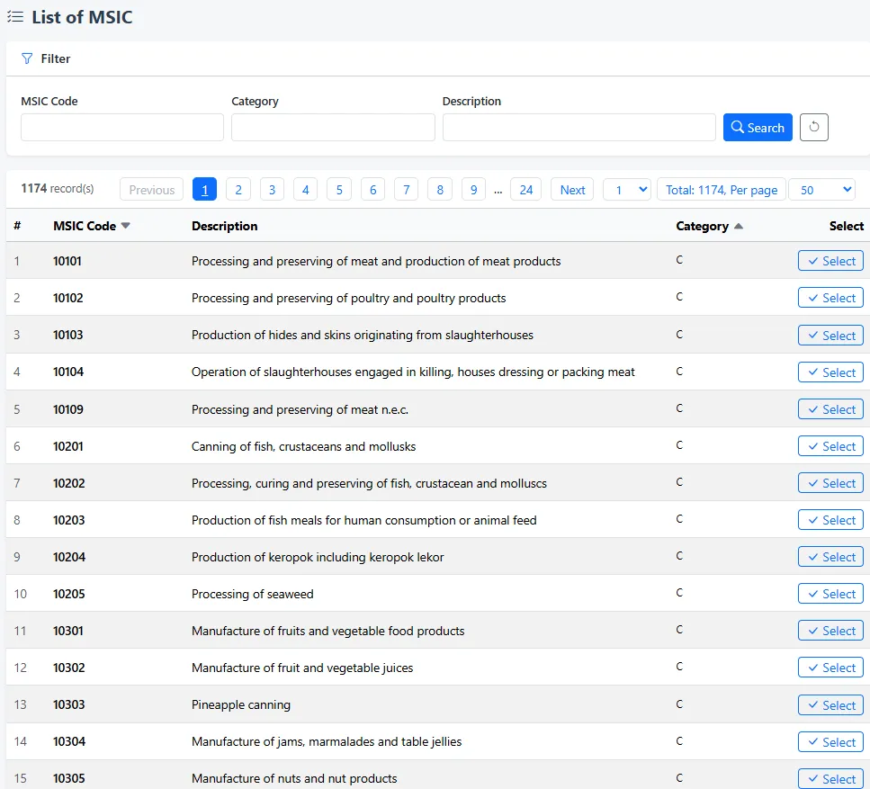The width and height of the screenshot is (870, 789).
Task: Click '1174 record(s)' count text
Action: coord(58,188)
